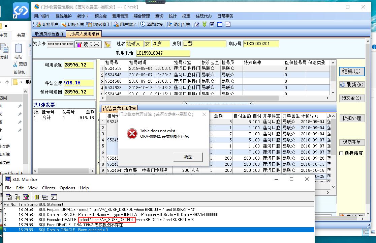Click the down arrow of registration list scrollbar
Image resolution: width=376 pixels, height=243 pixels.
coord(333,92)
